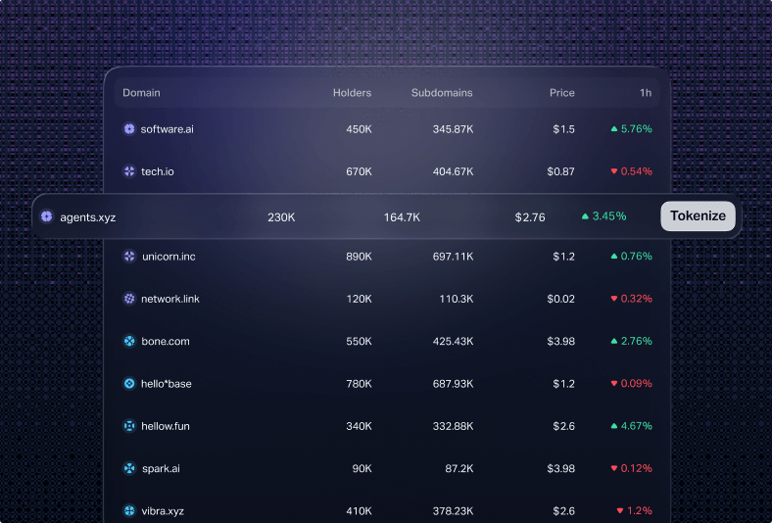Screen dimensions: 772x523
Task: Click the spark.ai domain icon
Action: pos(128,469)
